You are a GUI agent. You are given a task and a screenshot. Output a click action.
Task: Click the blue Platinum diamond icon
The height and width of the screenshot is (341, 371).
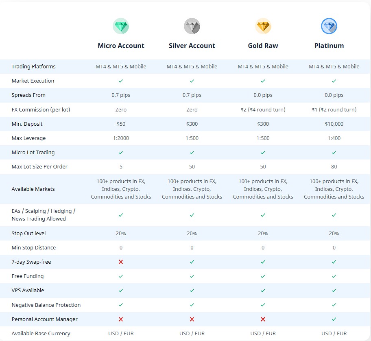(x=329, y=26)
